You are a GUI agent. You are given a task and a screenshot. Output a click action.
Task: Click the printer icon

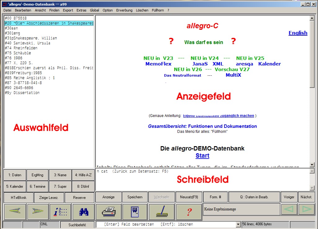108,212
